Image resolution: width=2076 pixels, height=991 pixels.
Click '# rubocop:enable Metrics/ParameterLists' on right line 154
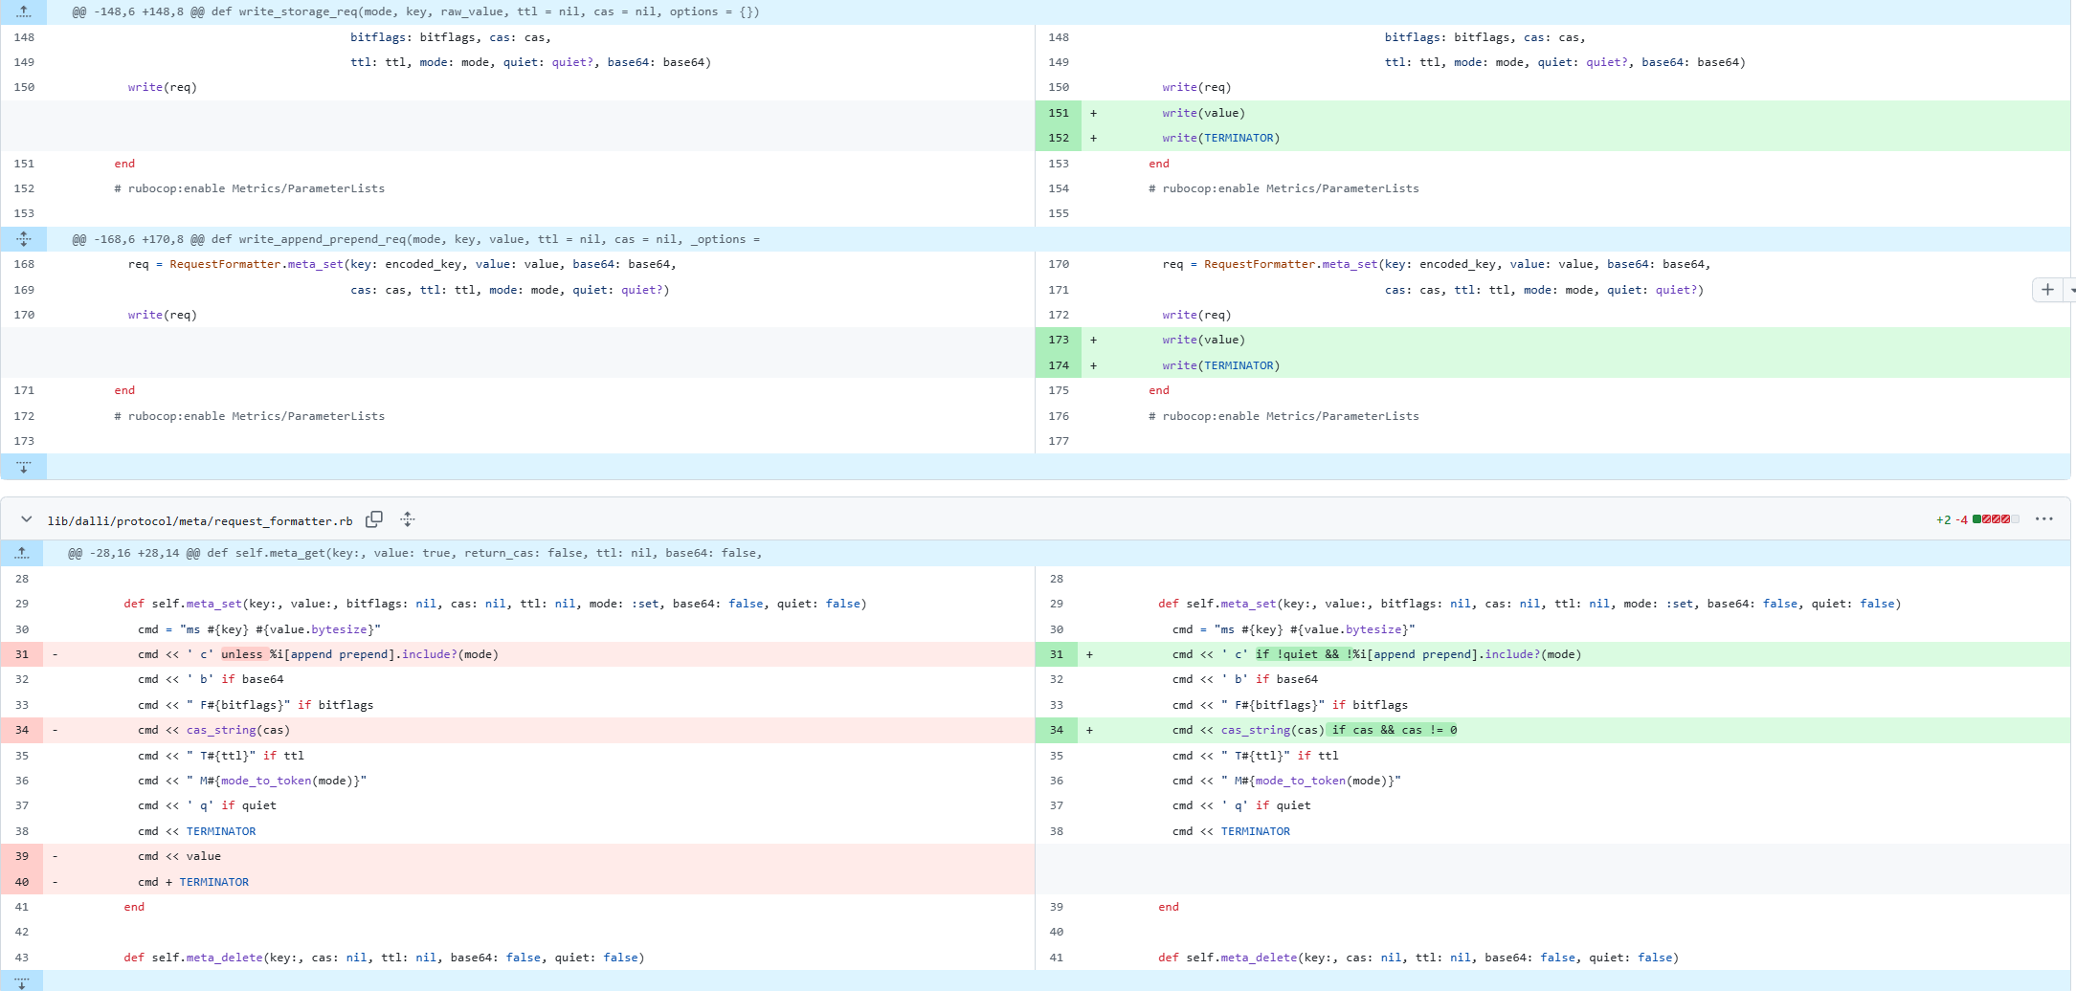[1284, 188]
